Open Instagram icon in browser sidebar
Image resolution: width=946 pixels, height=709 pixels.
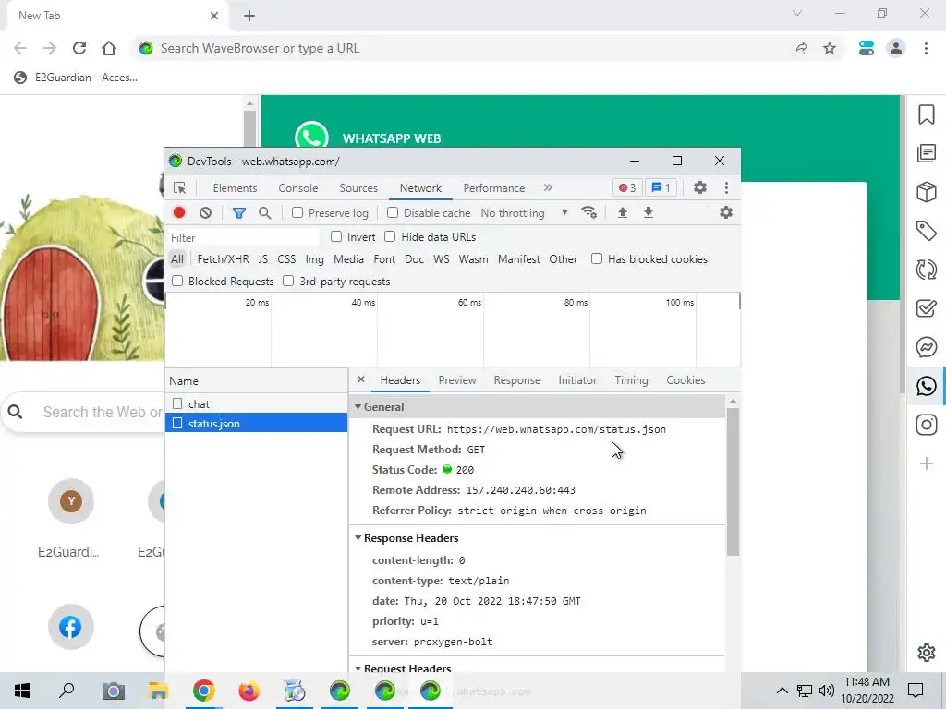click(926, 425)
